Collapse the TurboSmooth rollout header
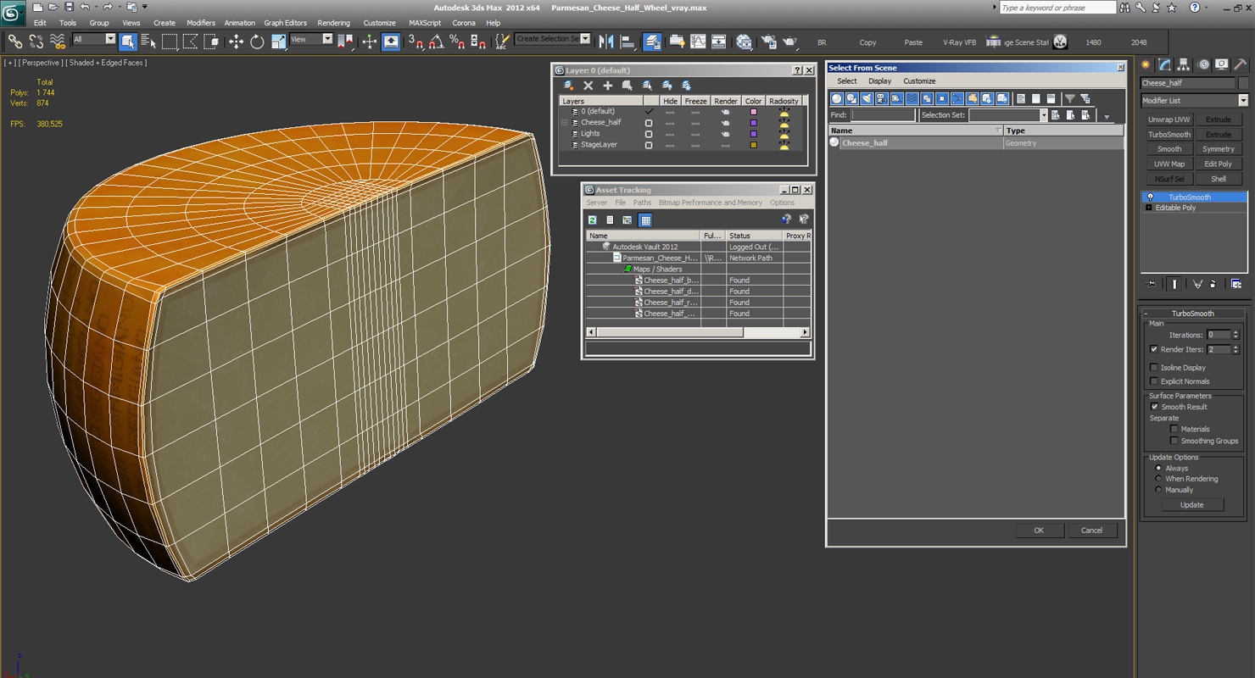Viewport: 1255px width, 678px height. tap(1193, 314)
